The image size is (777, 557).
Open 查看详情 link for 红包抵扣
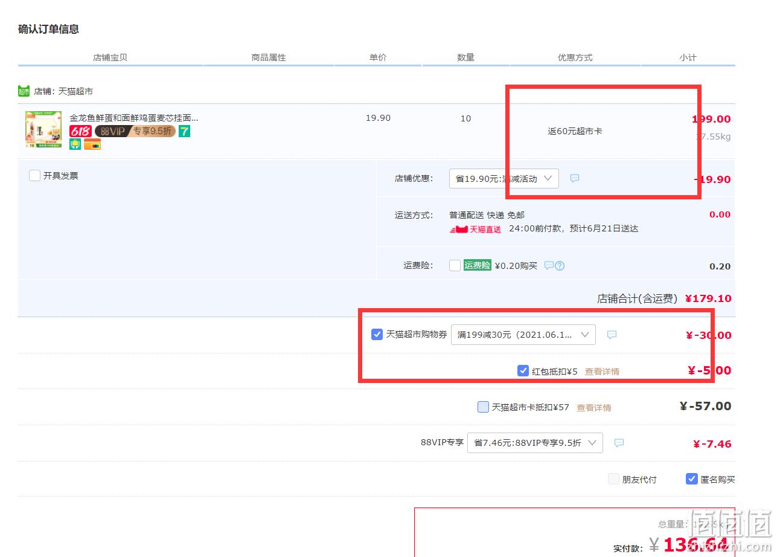[x=602, y=372]
